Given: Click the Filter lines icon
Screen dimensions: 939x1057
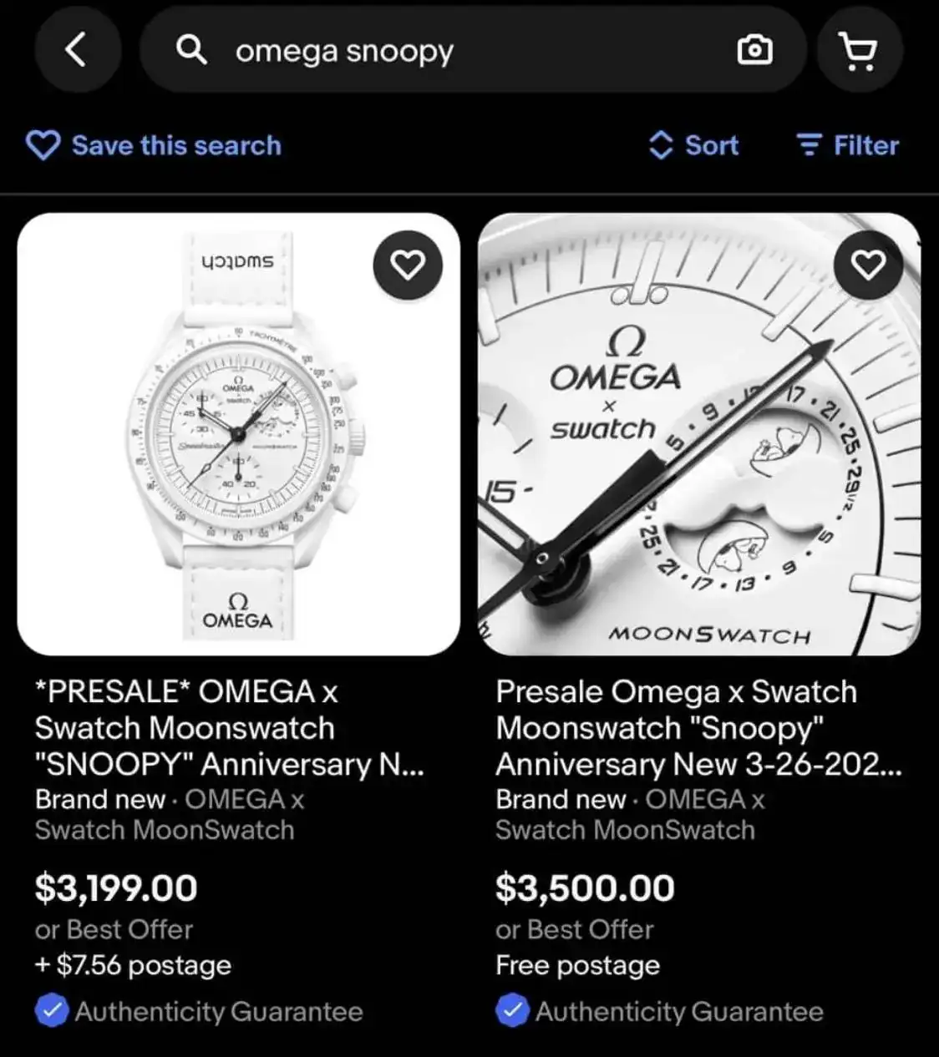Looking at the screenshot, I should 808,145.
